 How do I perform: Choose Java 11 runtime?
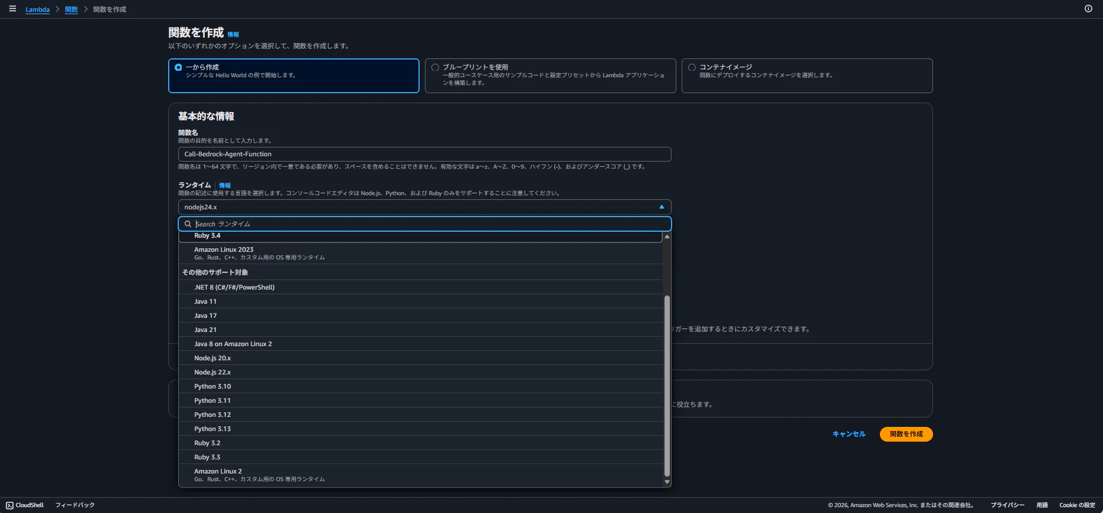click(x=421, y=301)
